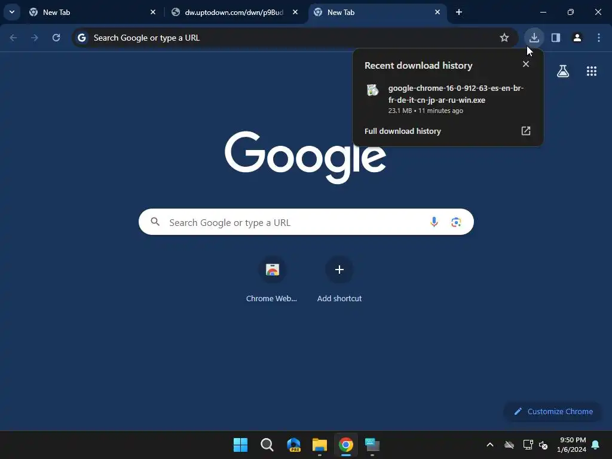Click Chrome icon in taskbar
This screenshot has height=459, width=612.
346,445
